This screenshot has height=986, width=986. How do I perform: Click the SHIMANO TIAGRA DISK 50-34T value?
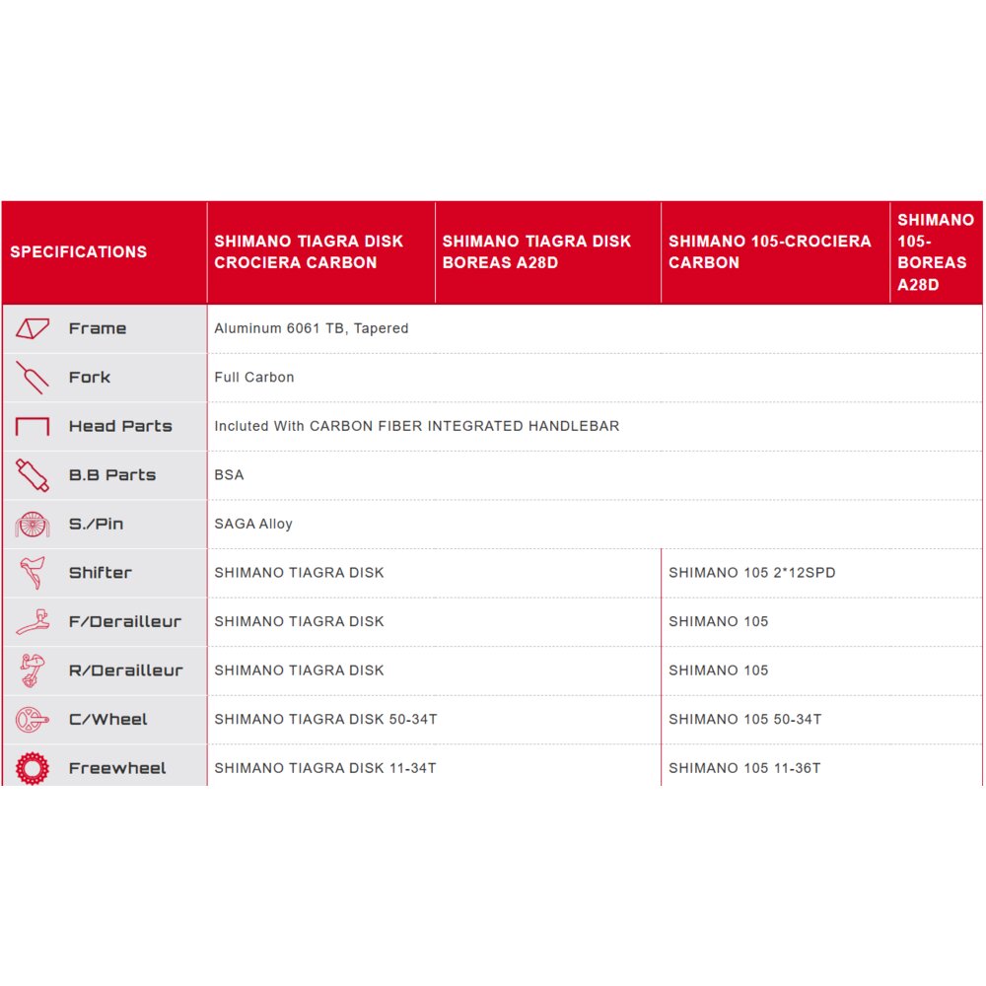coord(325,720)
